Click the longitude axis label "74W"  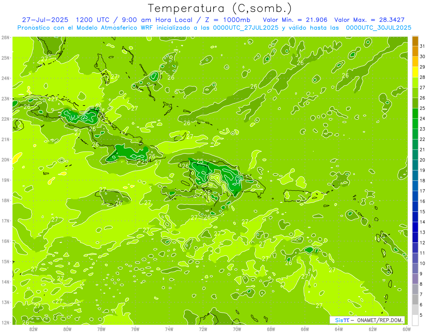coord(169,329)
